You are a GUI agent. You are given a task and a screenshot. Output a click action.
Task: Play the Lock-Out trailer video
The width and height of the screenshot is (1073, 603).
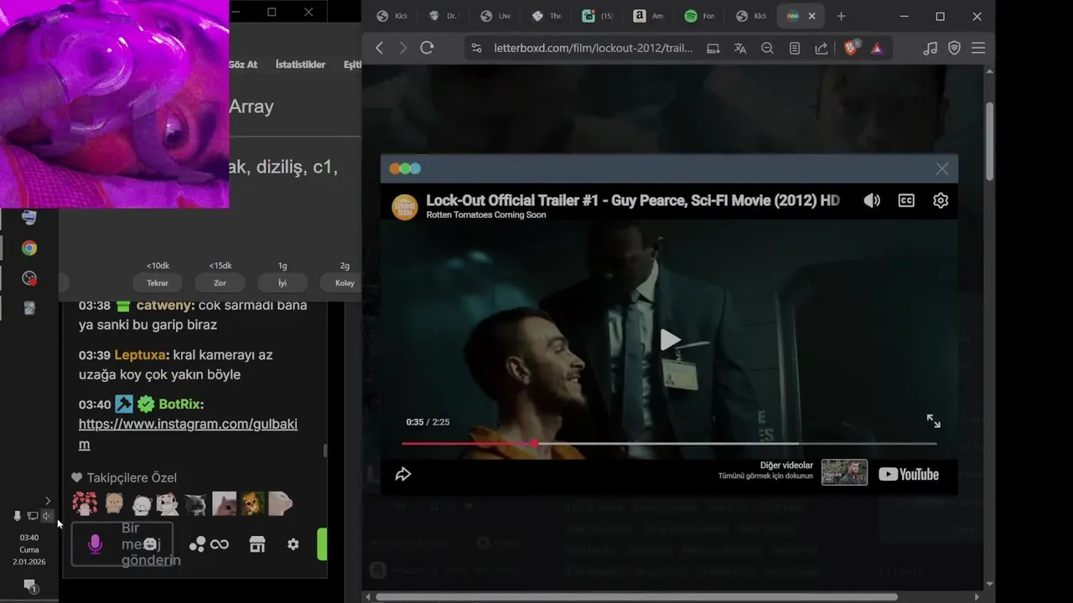(x=669, y=339)
